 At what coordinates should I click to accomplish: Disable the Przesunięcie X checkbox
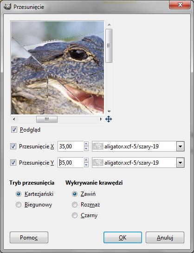(x=13, y=146)
